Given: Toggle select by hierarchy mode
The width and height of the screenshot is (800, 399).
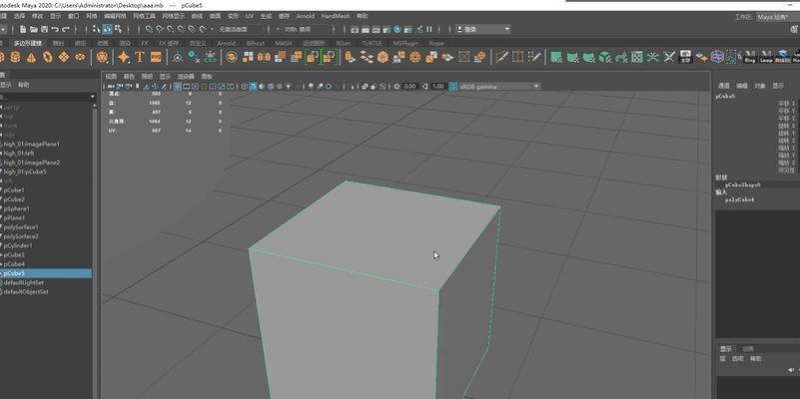Looking at the screenshot, I should click(x=97, y=29).
